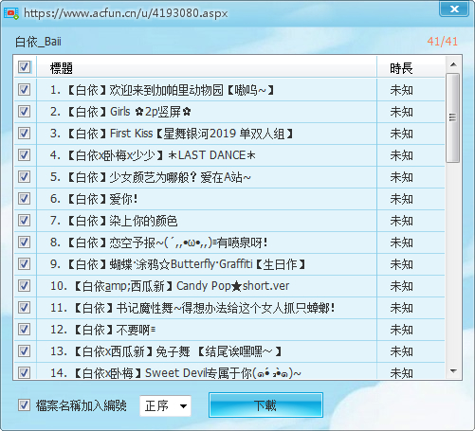
Task: Click the 下載 download button
Action: (265, 405)
